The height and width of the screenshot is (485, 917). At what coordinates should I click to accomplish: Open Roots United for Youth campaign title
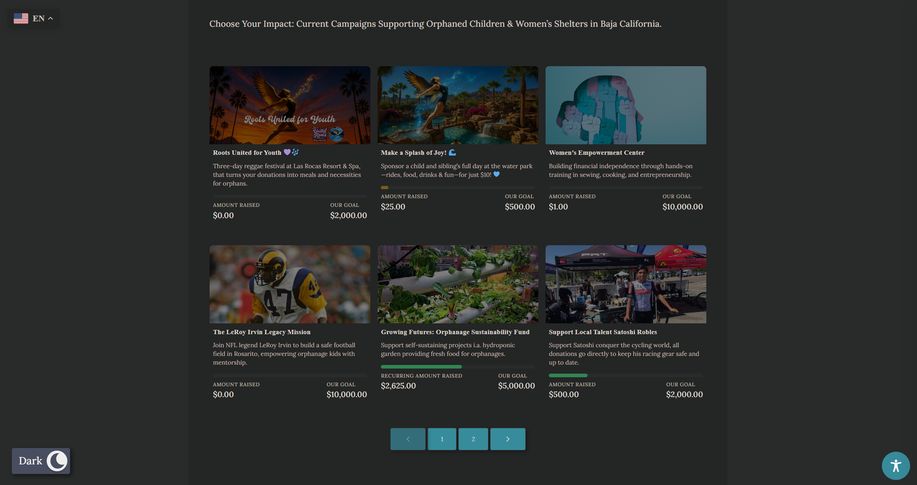tap(247, 153)
